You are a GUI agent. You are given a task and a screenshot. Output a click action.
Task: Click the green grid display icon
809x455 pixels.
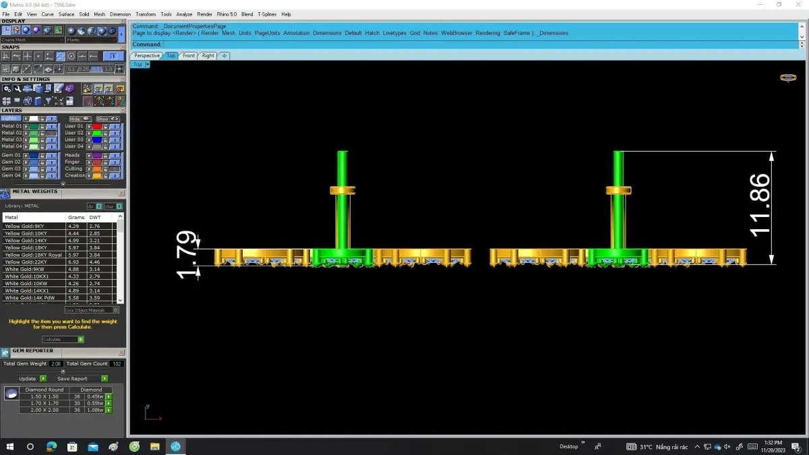[58, 30]
